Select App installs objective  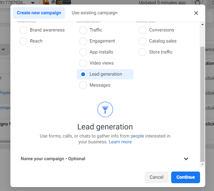[x=83, y=52]
